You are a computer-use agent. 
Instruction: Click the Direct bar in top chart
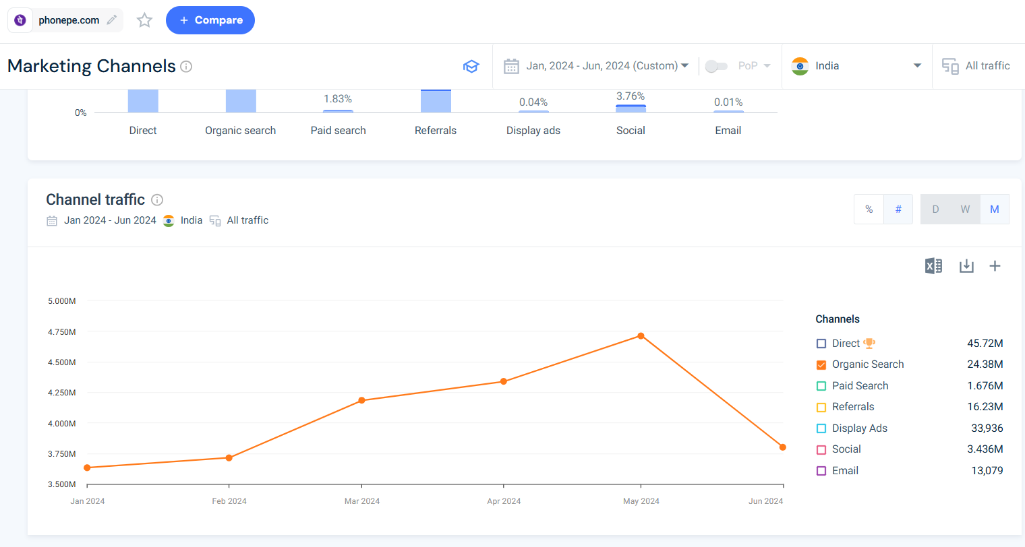point(143,101)
